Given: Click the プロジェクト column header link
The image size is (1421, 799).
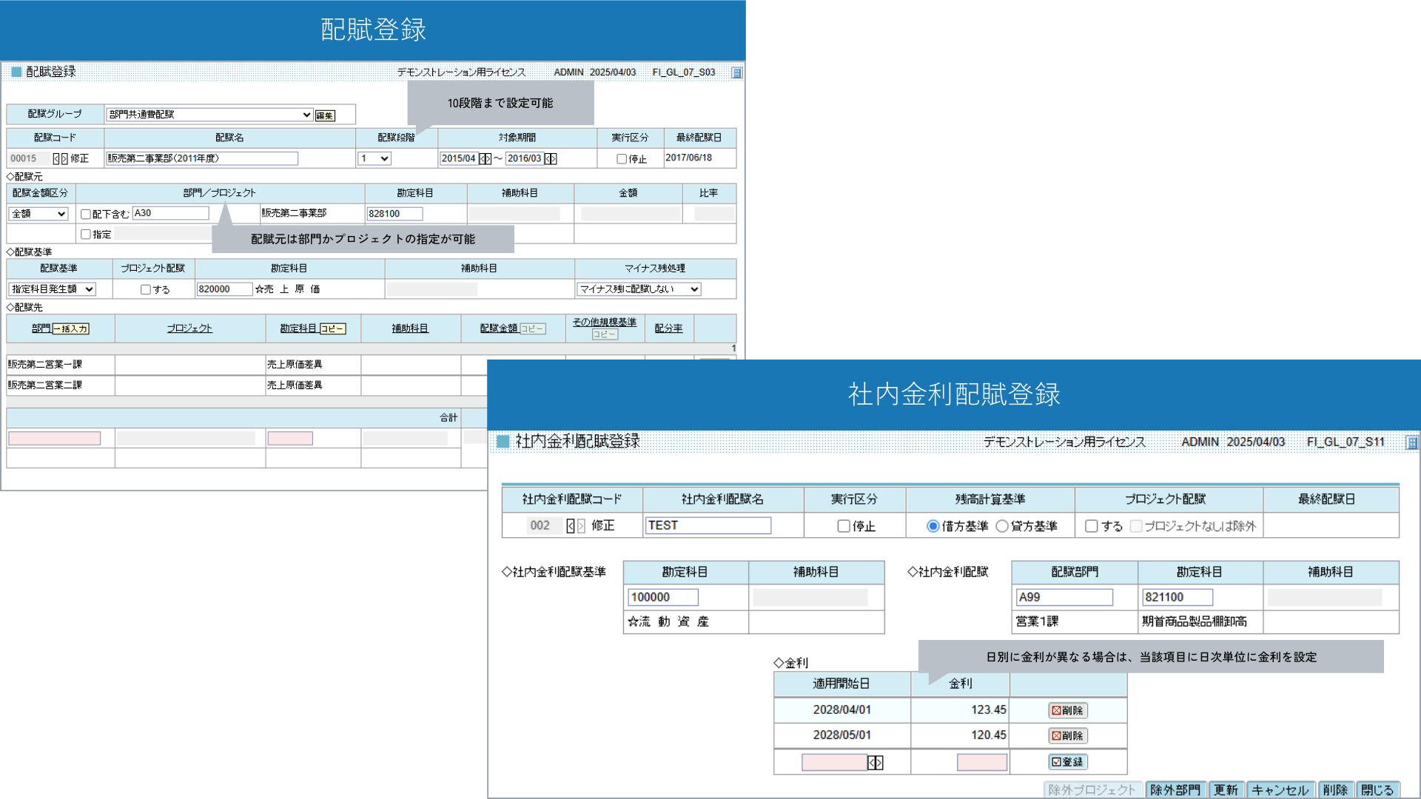Looking at the screenshot, I should click(189, 328).
